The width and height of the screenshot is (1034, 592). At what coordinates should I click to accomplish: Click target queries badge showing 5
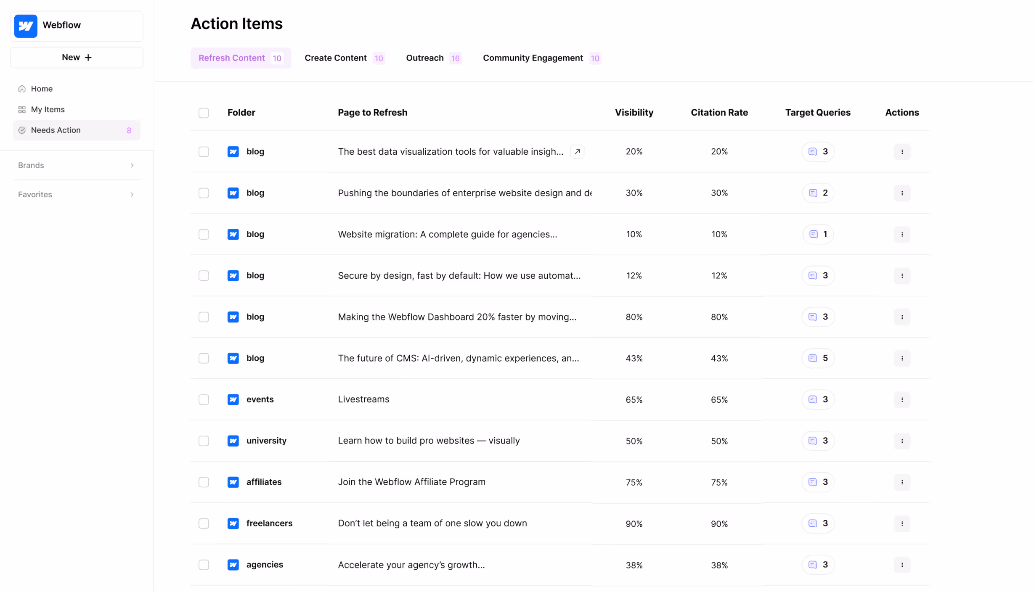[818, 358]
